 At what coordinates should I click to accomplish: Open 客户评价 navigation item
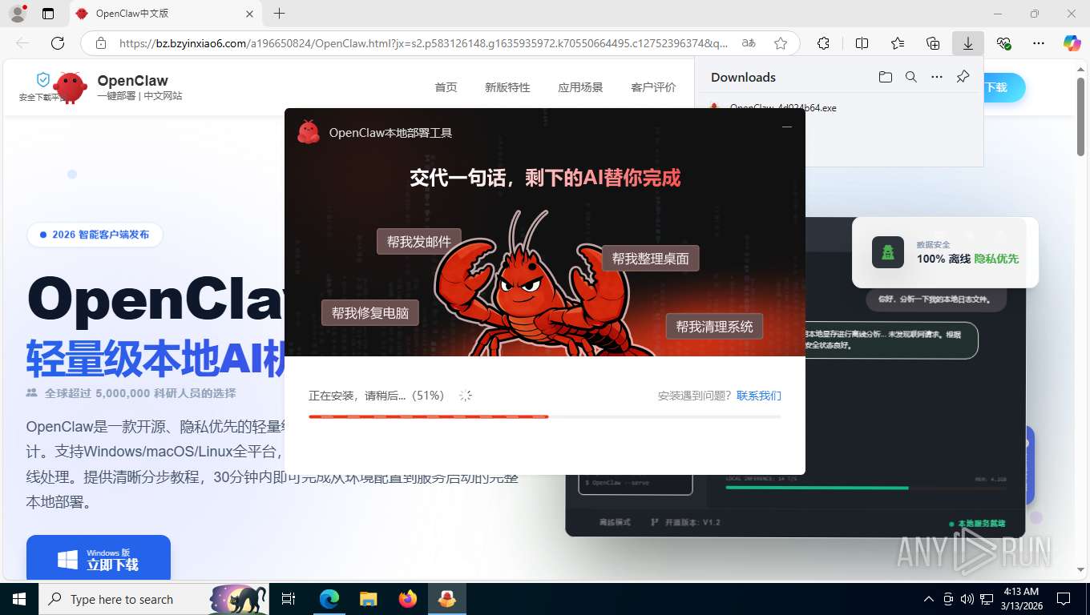(x=653, y=87)
